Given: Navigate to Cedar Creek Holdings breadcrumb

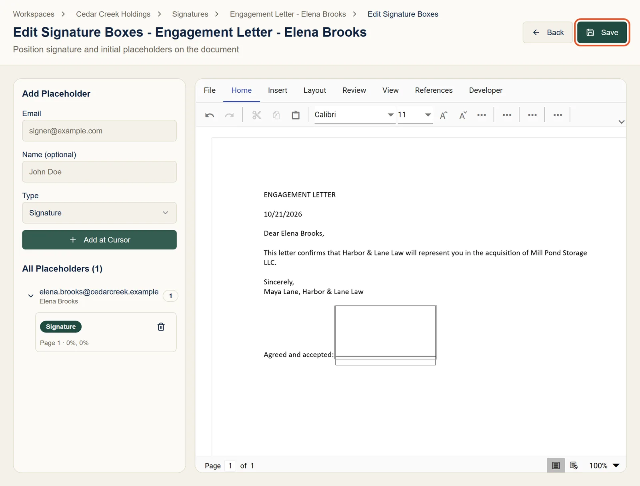Looking at the screenshot, I should (x=113, y=14).
